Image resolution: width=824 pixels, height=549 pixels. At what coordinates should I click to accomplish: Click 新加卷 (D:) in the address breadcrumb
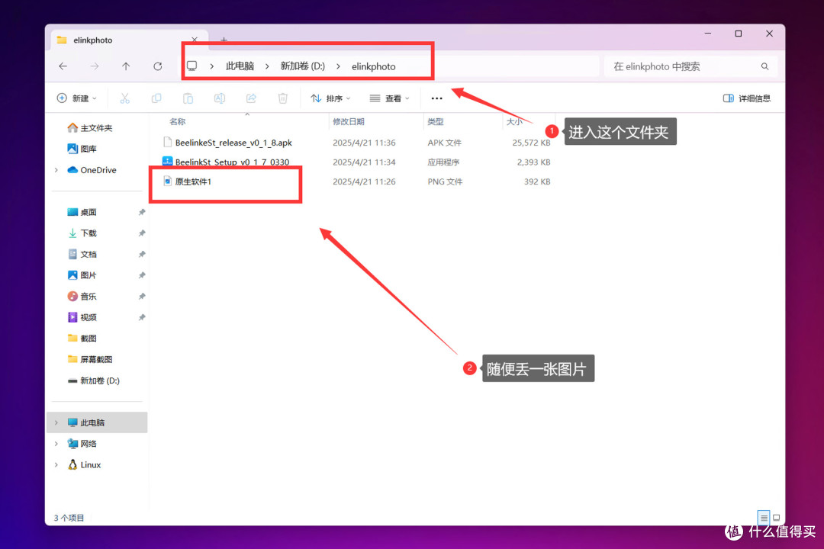(x=303, y=66)
